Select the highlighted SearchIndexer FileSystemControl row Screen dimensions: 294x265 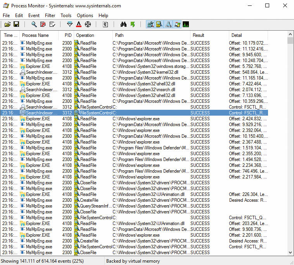point(134,113)
